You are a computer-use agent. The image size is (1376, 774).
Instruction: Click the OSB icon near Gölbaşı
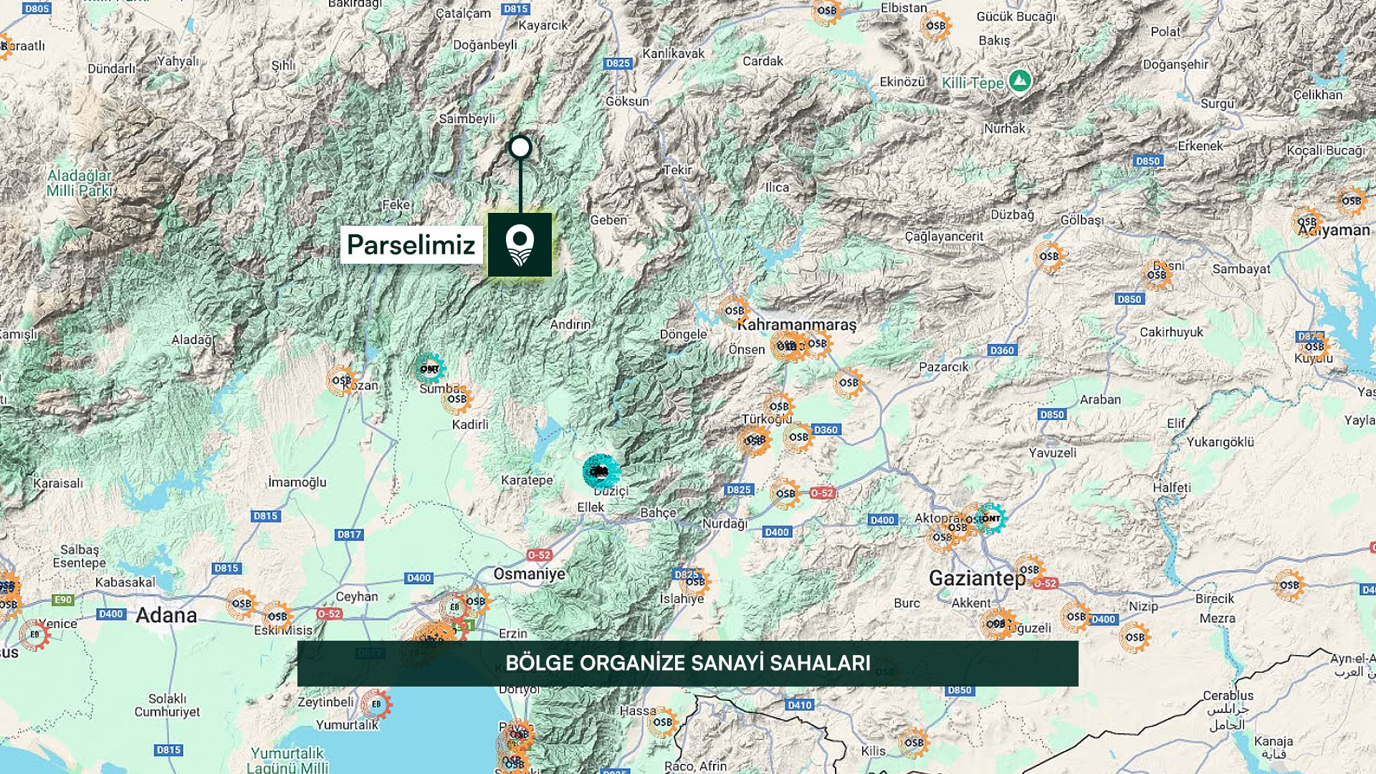click(x=1048, y=257)
